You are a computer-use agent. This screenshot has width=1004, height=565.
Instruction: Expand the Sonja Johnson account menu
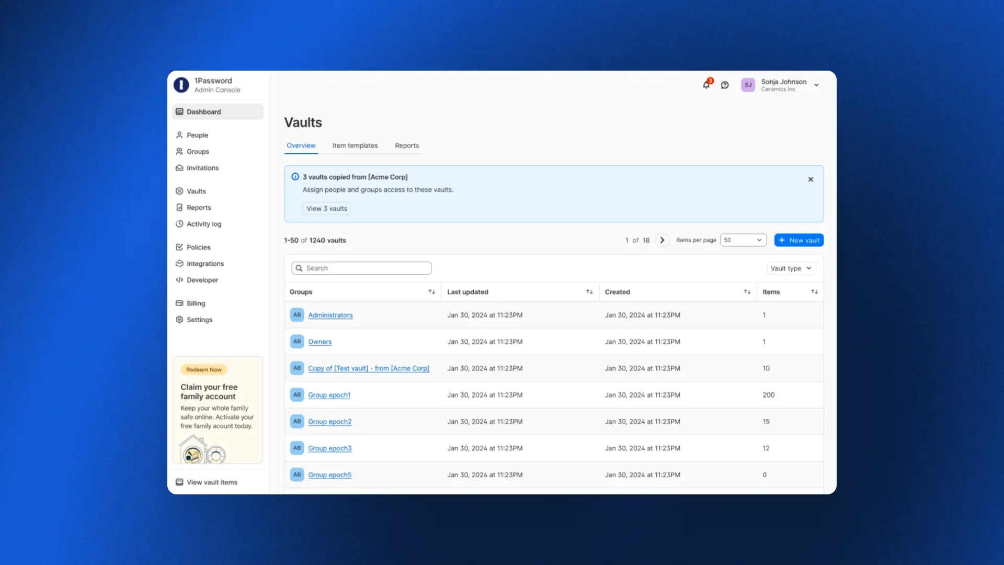pos(816,85)
